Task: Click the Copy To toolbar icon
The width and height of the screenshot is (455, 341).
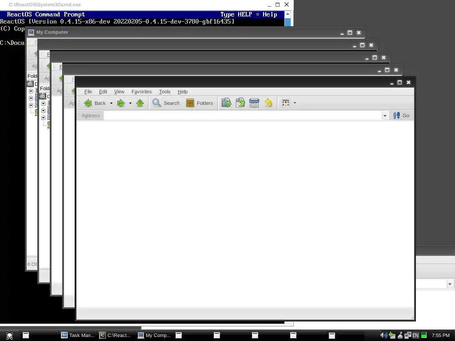Action: [x=240, y=103]
